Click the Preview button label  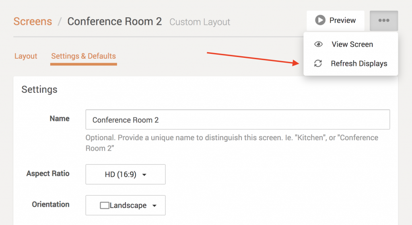[x=342, y=20]
